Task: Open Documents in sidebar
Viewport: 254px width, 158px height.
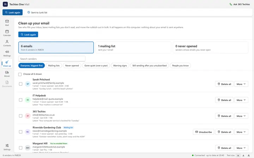Action: click(x=7, y=84)
